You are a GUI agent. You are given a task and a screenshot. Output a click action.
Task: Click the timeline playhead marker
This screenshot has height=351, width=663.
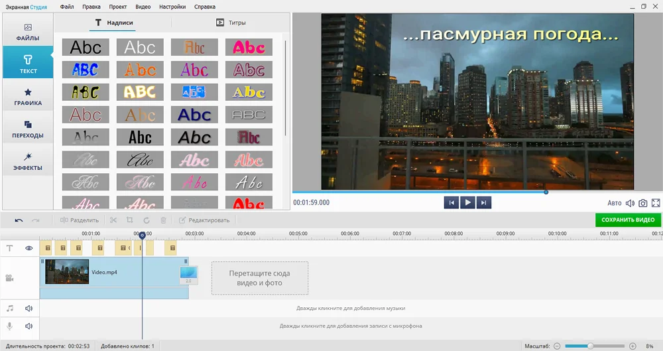coord(143,235)
